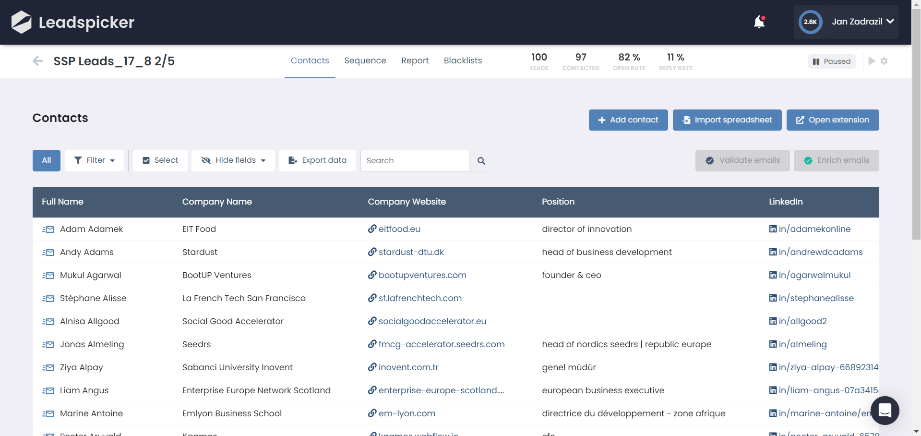Viewport: 921px width, 436px height.
Task: Click the search magnifier icon
Action: pos(481,160)
